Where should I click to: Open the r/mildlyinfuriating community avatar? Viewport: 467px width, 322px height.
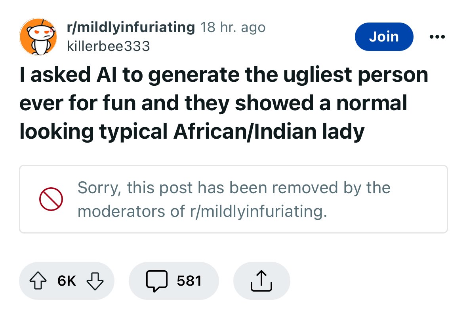(x=38, y=37)
